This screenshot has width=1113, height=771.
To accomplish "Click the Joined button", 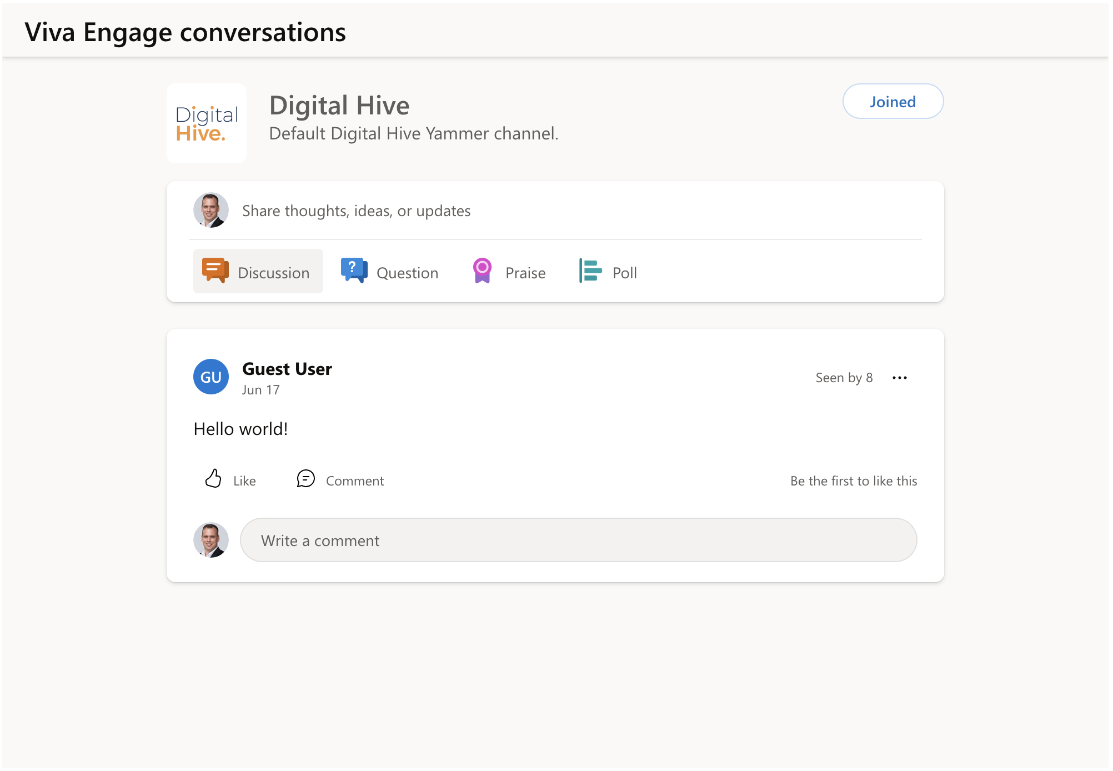I will [893, 102].
